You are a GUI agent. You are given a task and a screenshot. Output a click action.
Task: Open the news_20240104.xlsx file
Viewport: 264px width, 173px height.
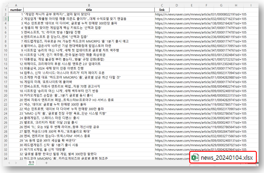[223, 158]
